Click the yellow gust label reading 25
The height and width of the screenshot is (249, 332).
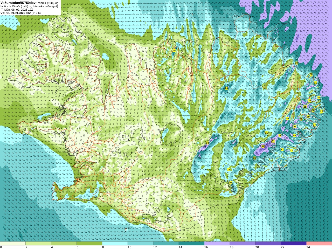(229, 170)
